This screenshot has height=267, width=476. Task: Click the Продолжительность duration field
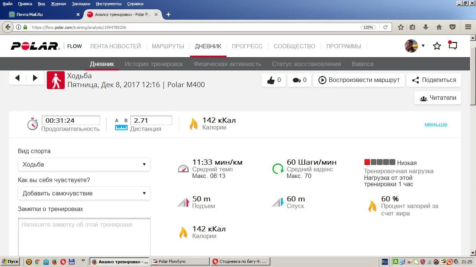coord(71,120)
